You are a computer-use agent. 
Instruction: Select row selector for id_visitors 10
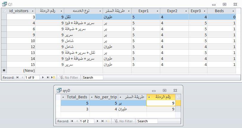click(4, 41)
